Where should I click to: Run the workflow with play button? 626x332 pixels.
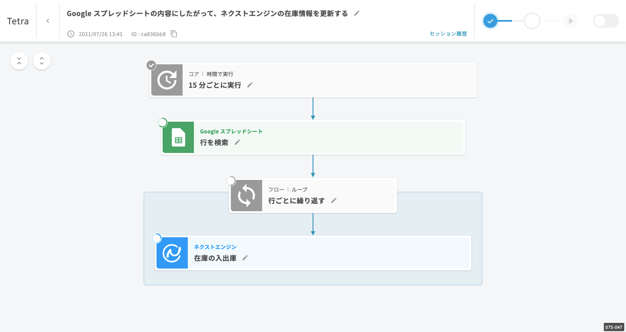[x=570, y=21]
